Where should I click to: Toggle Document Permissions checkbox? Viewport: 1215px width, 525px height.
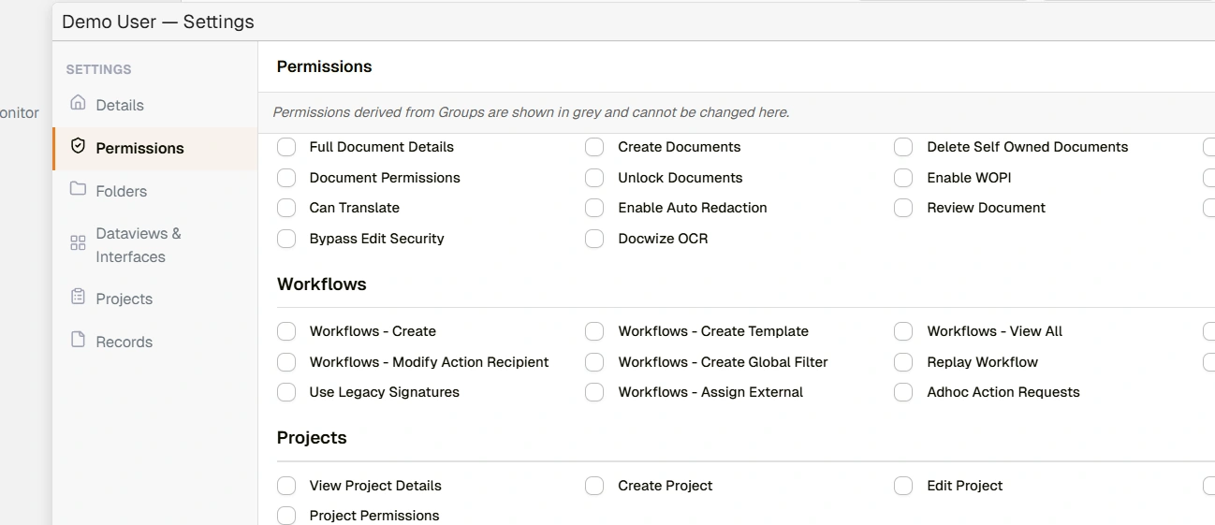(286, 178)
